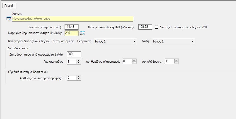Switch to the Γενικά tab
This screenshot has height=119, width=236.
[x=9, y=5]
